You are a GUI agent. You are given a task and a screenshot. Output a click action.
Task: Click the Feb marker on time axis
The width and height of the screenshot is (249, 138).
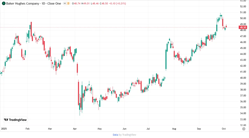coord(27,129)
